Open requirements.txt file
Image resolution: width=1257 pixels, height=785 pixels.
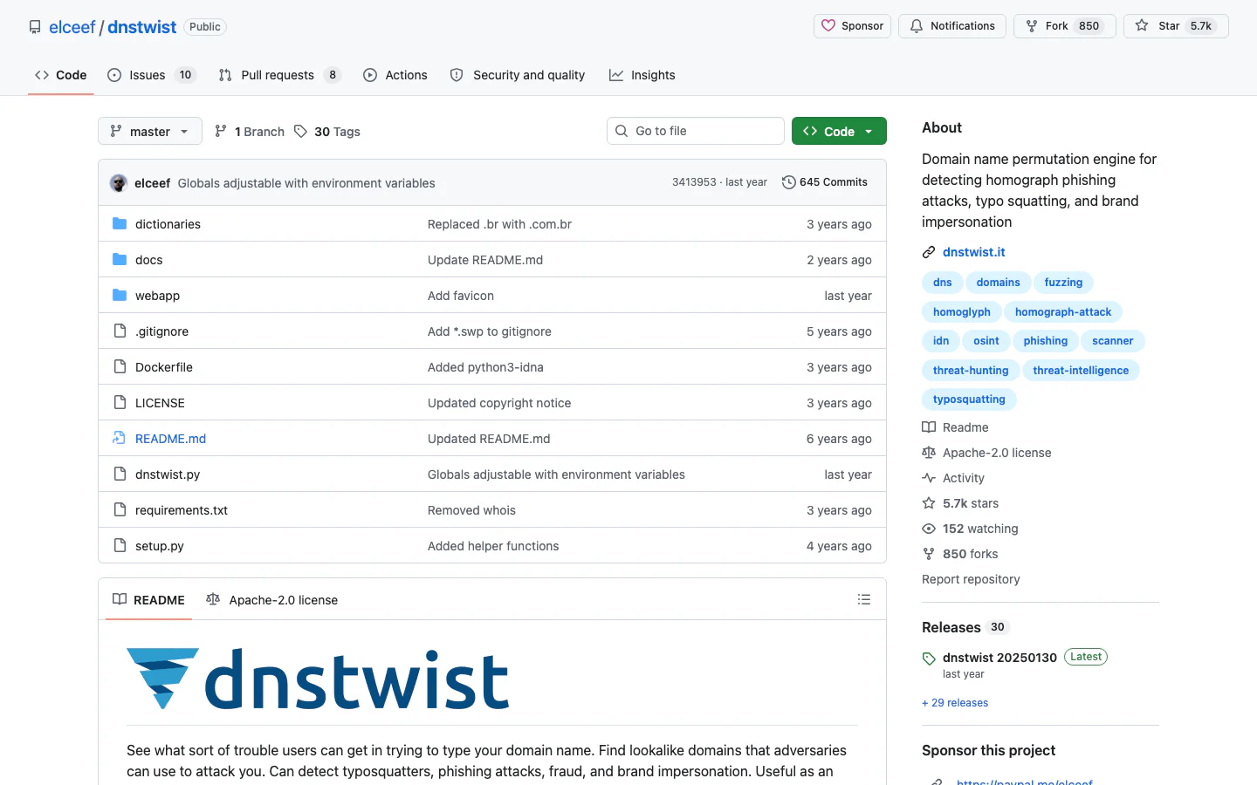(182, 510)
